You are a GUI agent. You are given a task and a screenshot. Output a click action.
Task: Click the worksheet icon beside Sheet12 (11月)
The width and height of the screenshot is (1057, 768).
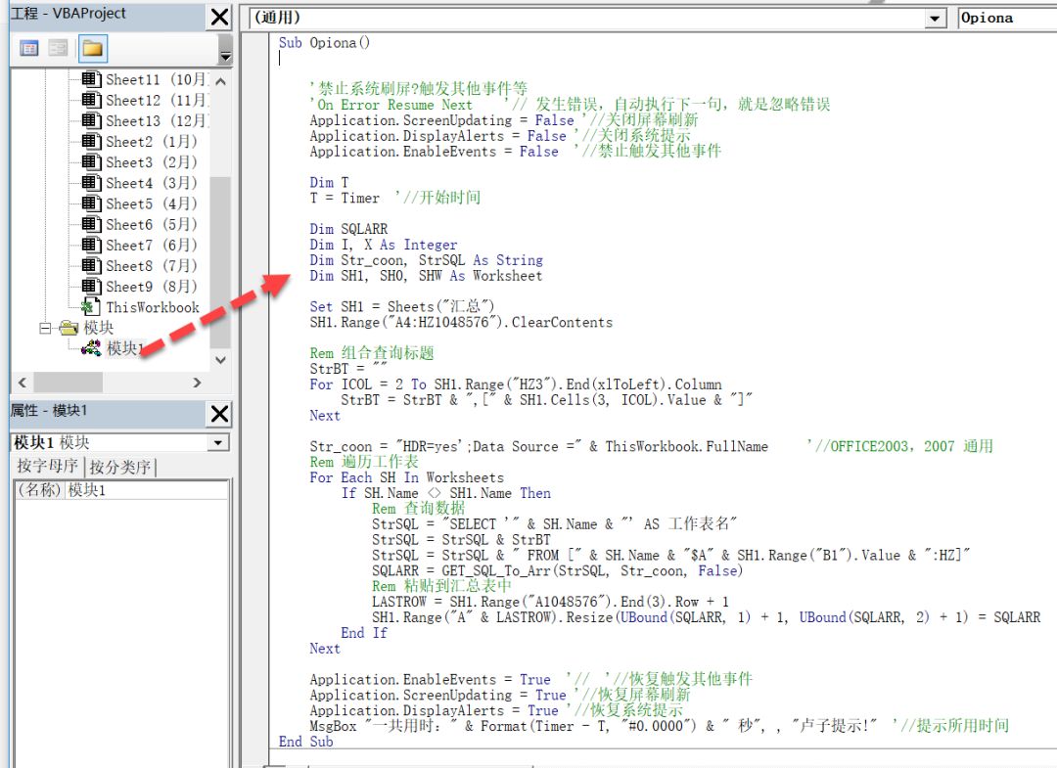click(91, 101)
